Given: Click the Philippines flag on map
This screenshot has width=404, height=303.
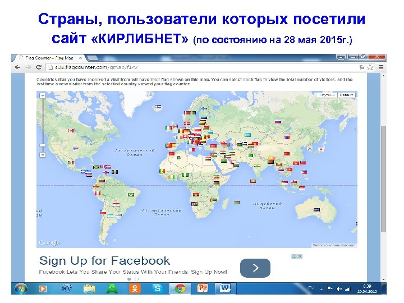Looking at the screenshot, I should (x=305, y=172).
